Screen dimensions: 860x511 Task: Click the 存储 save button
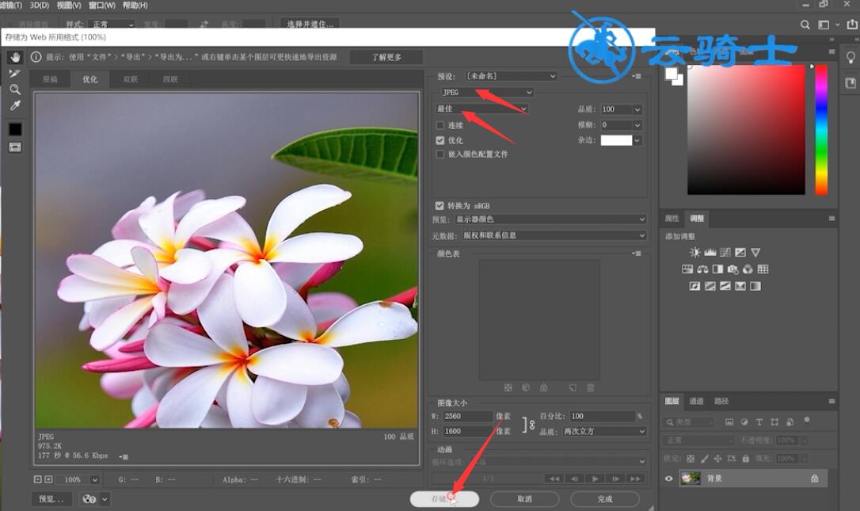point(444,499)
